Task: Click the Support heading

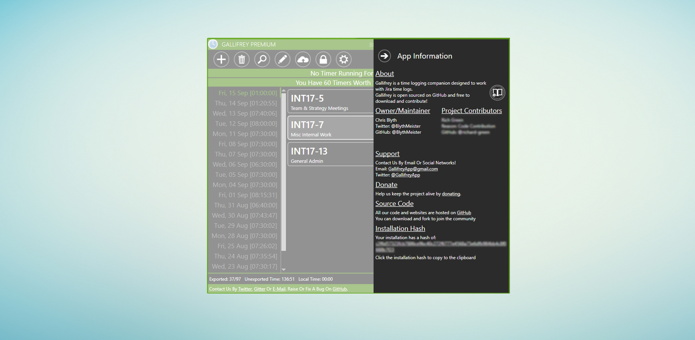Action: (387, 154)
